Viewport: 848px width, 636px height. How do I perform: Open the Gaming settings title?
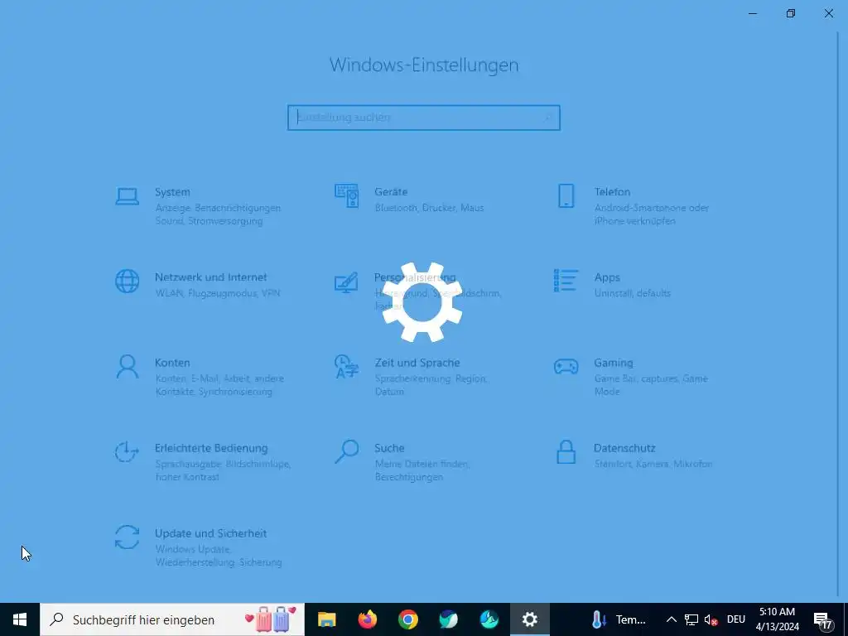pyautogui.click(x=614, y=363)
